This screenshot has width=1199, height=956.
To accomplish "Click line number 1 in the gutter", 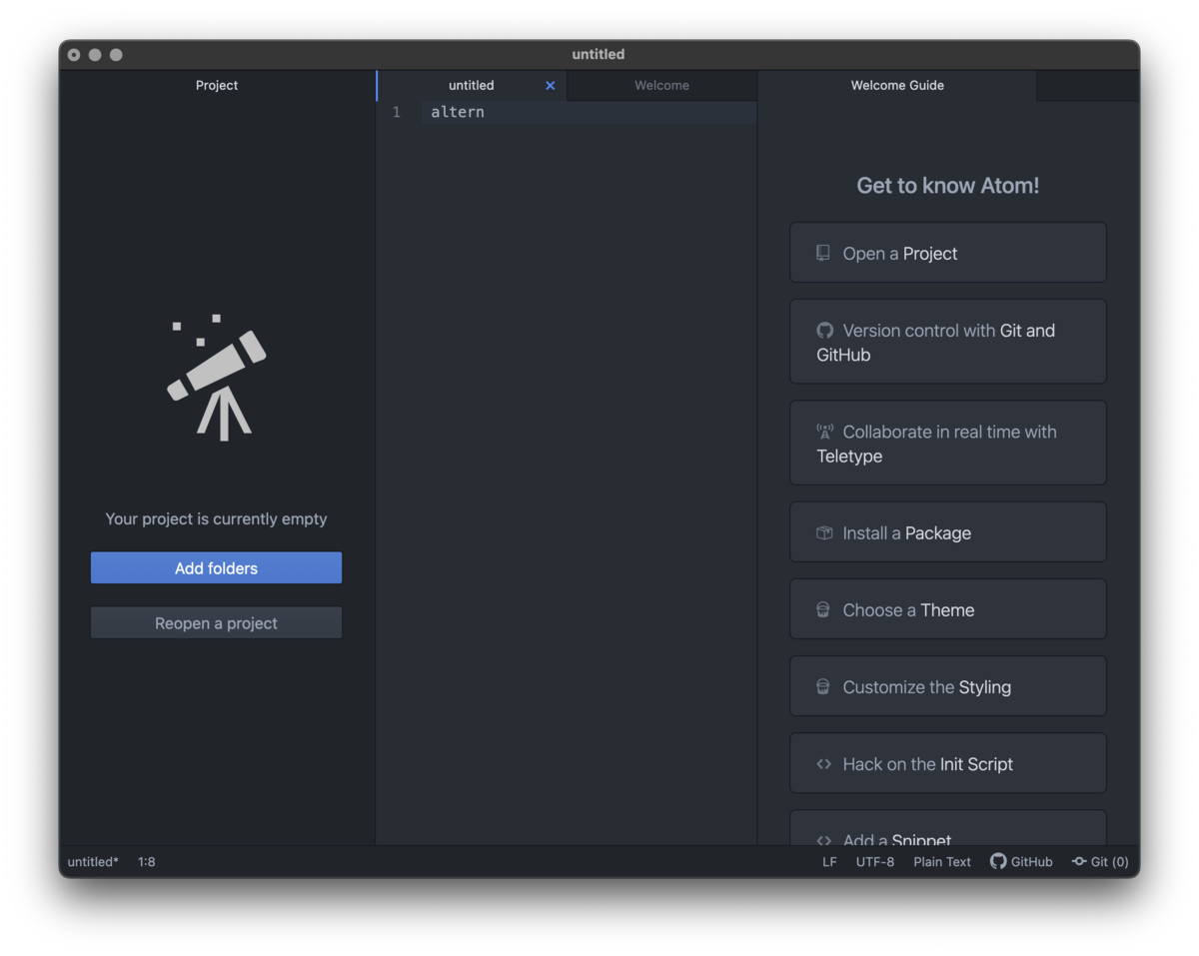I will click(397, 112).
